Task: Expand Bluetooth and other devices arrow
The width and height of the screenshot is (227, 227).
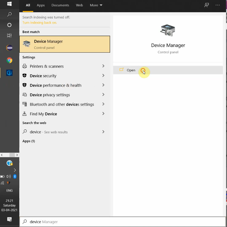Action: [x=103, y=104]
